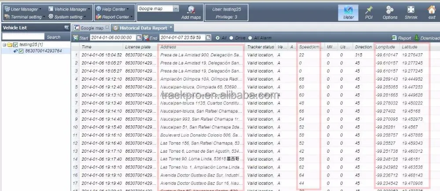
Task: Select row with time 2014-01-06 19:16:40
Action: click(255, 143)
